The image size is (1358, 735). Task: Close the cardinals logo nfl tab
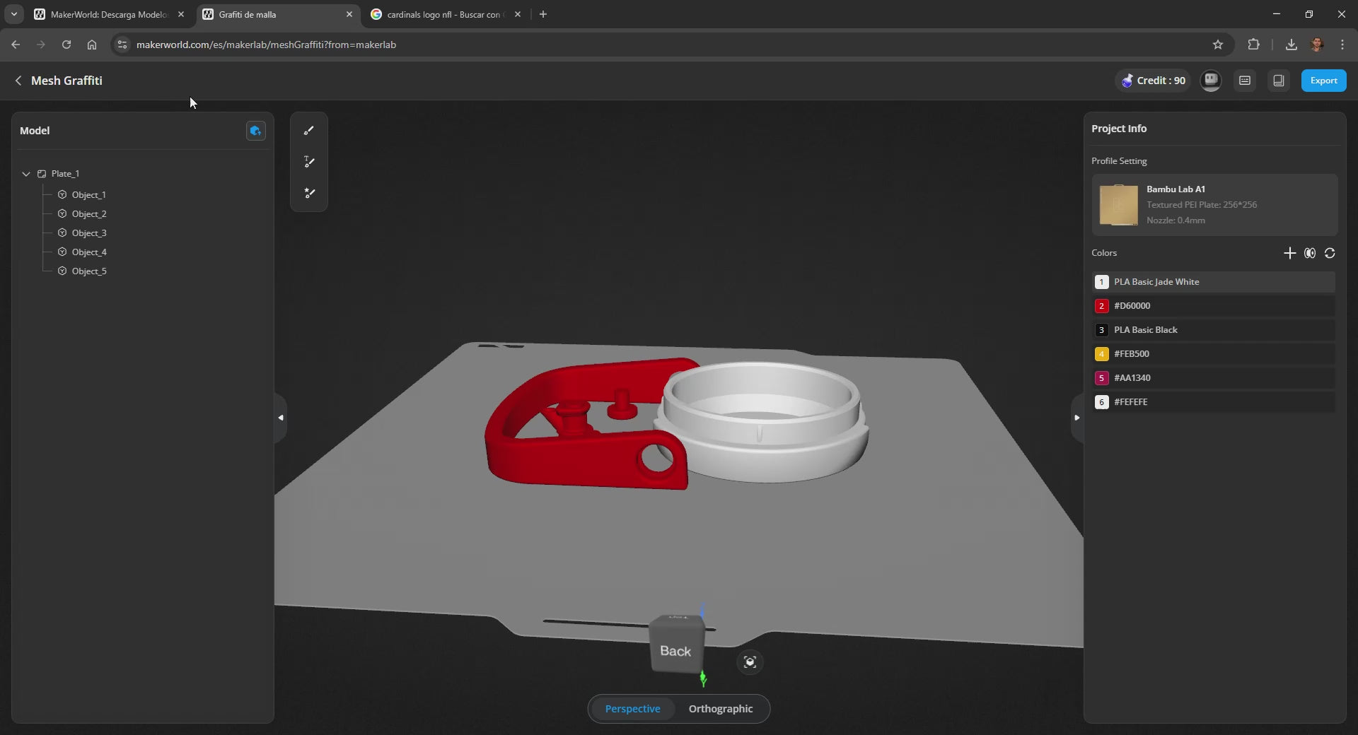tap(518, 14)
